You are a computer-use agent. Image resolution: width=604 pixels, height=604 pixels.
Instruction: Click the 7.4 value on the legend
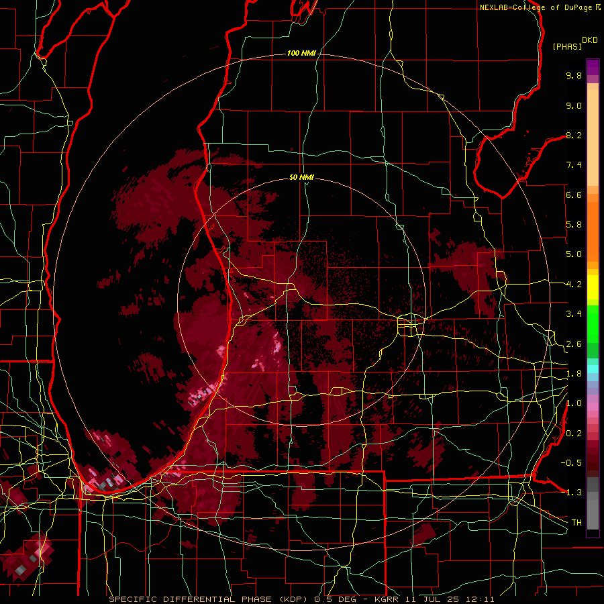(574, 165)
